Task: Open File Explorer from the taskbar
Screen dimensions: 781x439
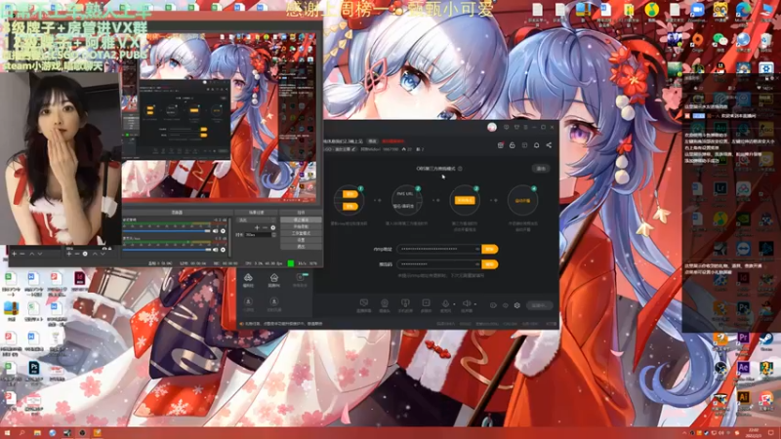Action: pyautogui.click(x=37, y=433)
